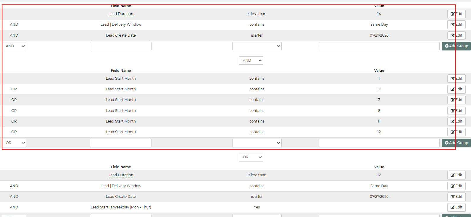Click Add Group in the Lead Start Month group

click(x=456, y=143)
